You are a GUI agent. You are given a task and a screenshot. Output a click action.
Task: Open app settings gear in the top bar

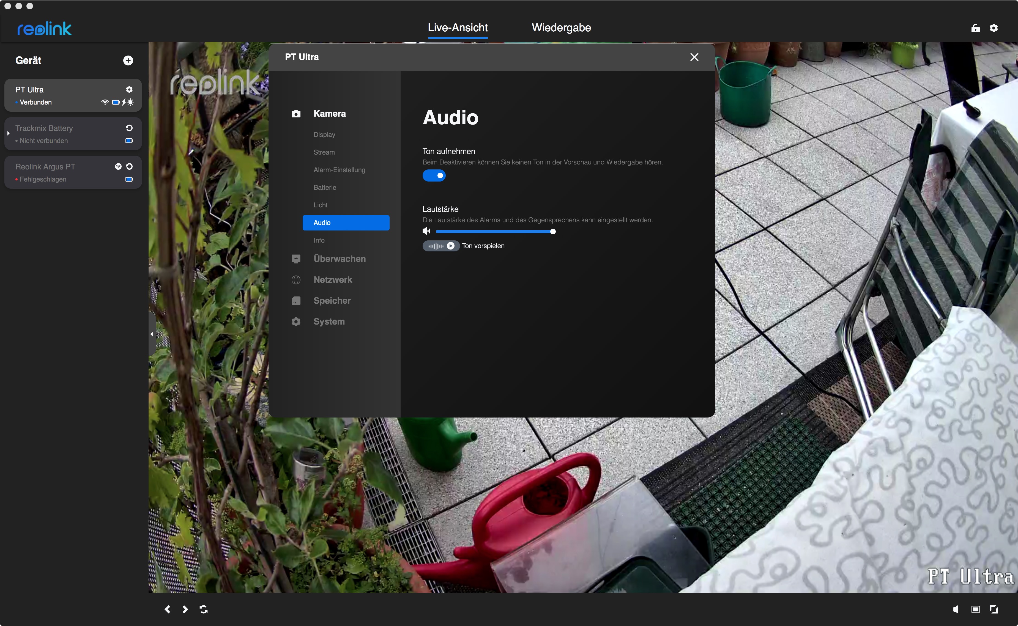[x=994, y=28]
